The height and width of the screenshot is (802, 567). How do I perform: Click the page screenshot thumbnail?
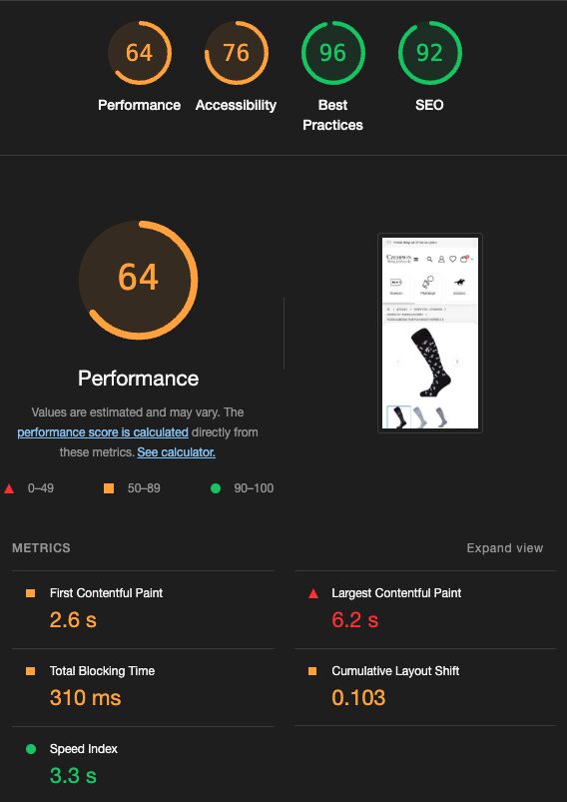pyautogui.click(x=430, y=333)
